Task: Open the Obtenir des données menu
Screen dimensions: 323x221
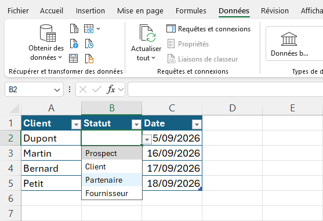Action: tap(46, 43)
